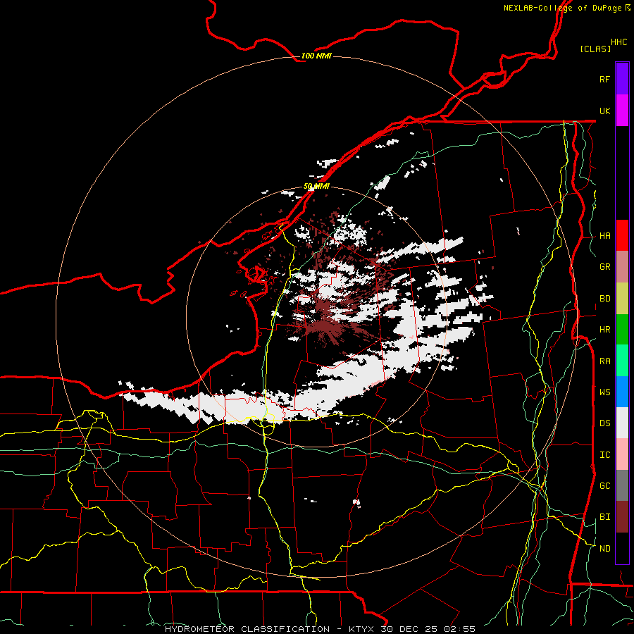
Task: Click the RF legend label
Action: point(604,79)
